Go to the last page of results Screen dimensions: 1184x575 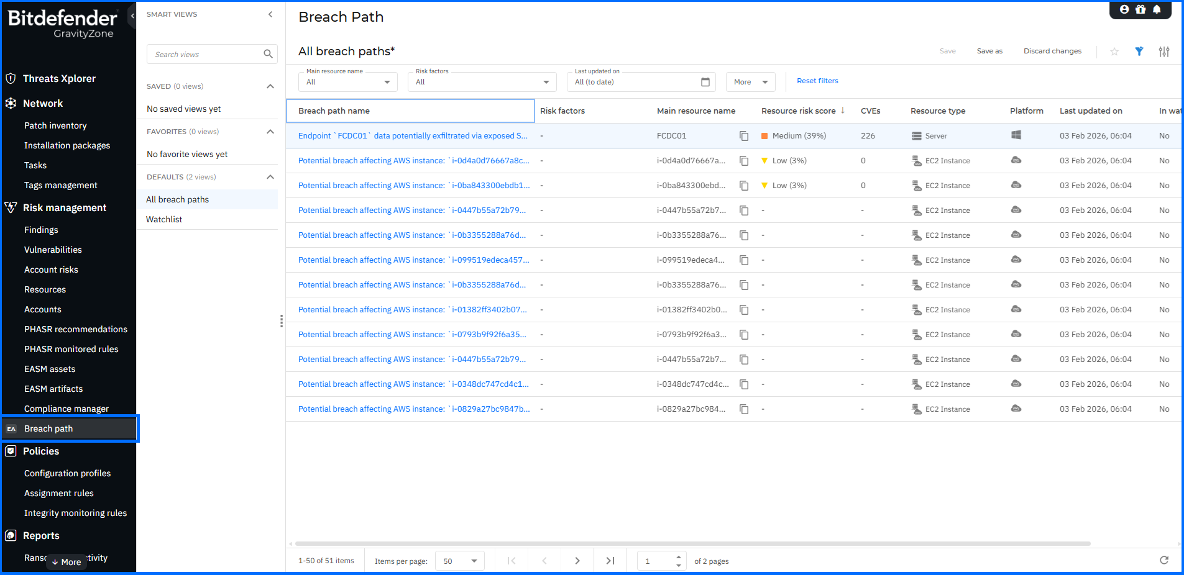pyautogui.click(x=610, y=561)
